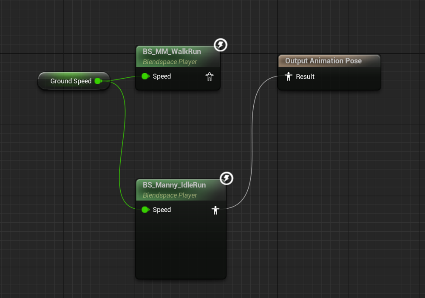The width and height of the screenshot is (425, 298).
Task: Select the BS_Manny_IdleRun node title
Action: (174, 185)
